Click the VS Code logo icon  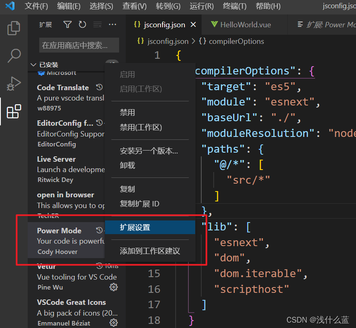pos(10,6)
